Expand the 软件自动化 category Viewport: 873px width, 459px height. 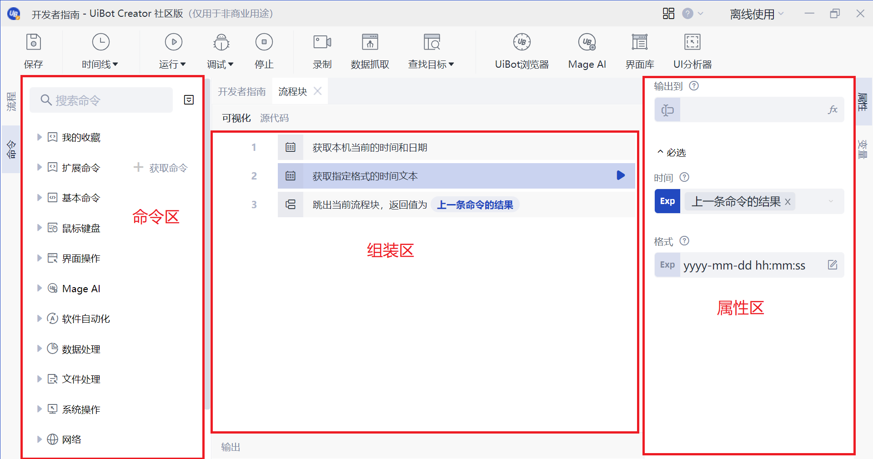(x=40, y=319)
